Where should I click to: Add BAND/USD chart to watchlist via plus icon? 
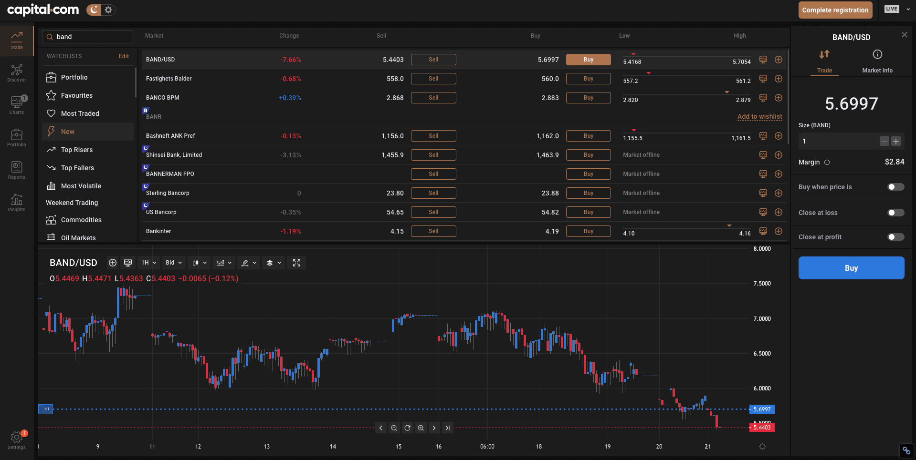(113, 263)
